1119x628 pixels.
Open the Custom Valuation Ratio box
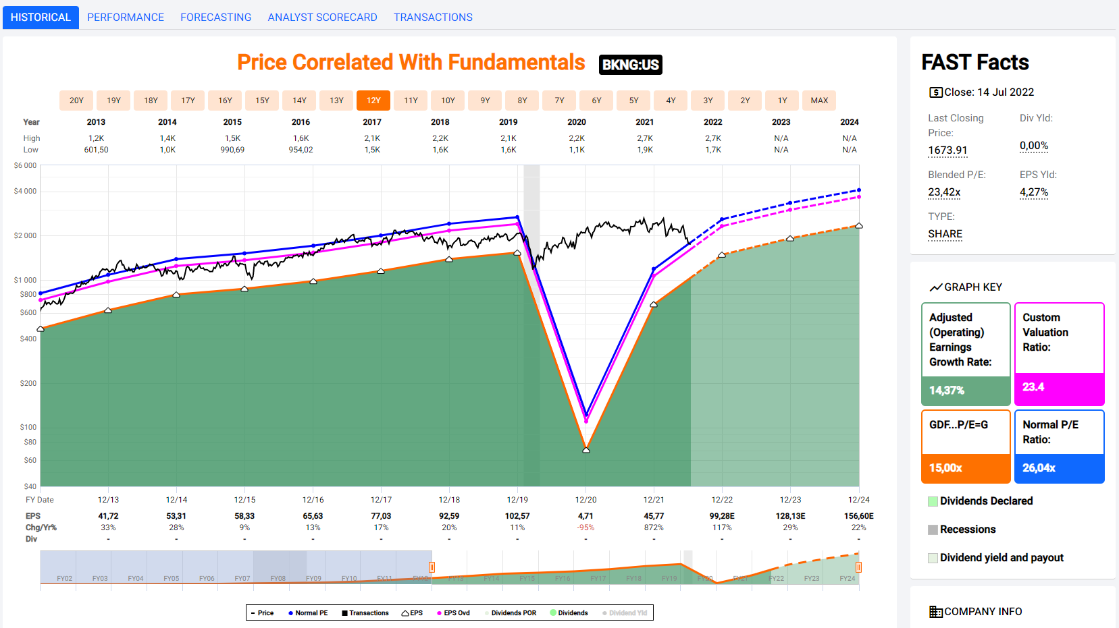click(x=1059, y=354)
